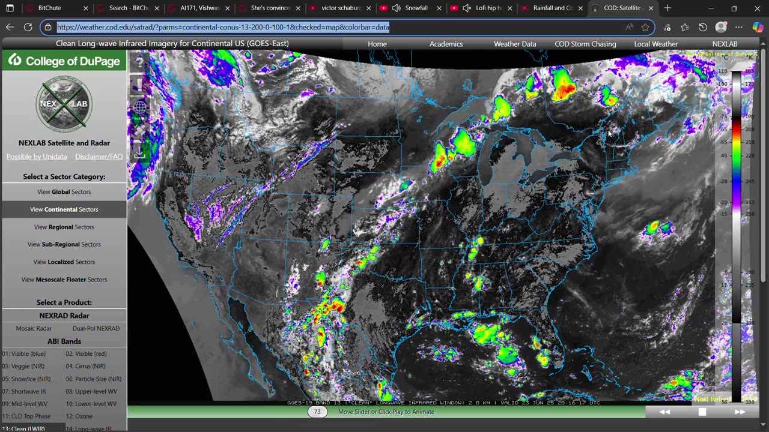The width and height of the screenshot is (769, 432).
Task: Choose Dual-Pol NEXRAD product
Action: pyautogui.click(x=96, y=328)
